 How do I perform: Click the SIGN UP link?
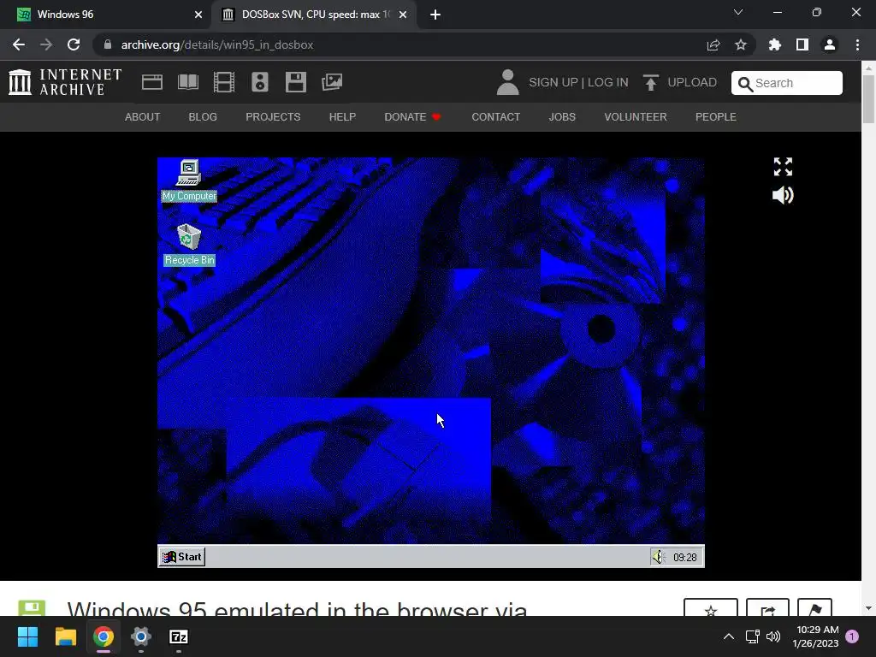tap(553, 83)
